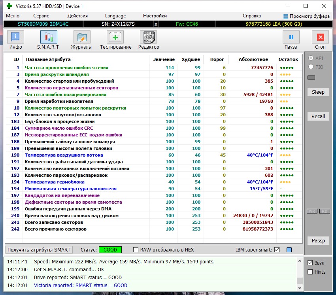Open the Настройки menu
The width and height of the screenshot is (336, 295).
(155, 16)
